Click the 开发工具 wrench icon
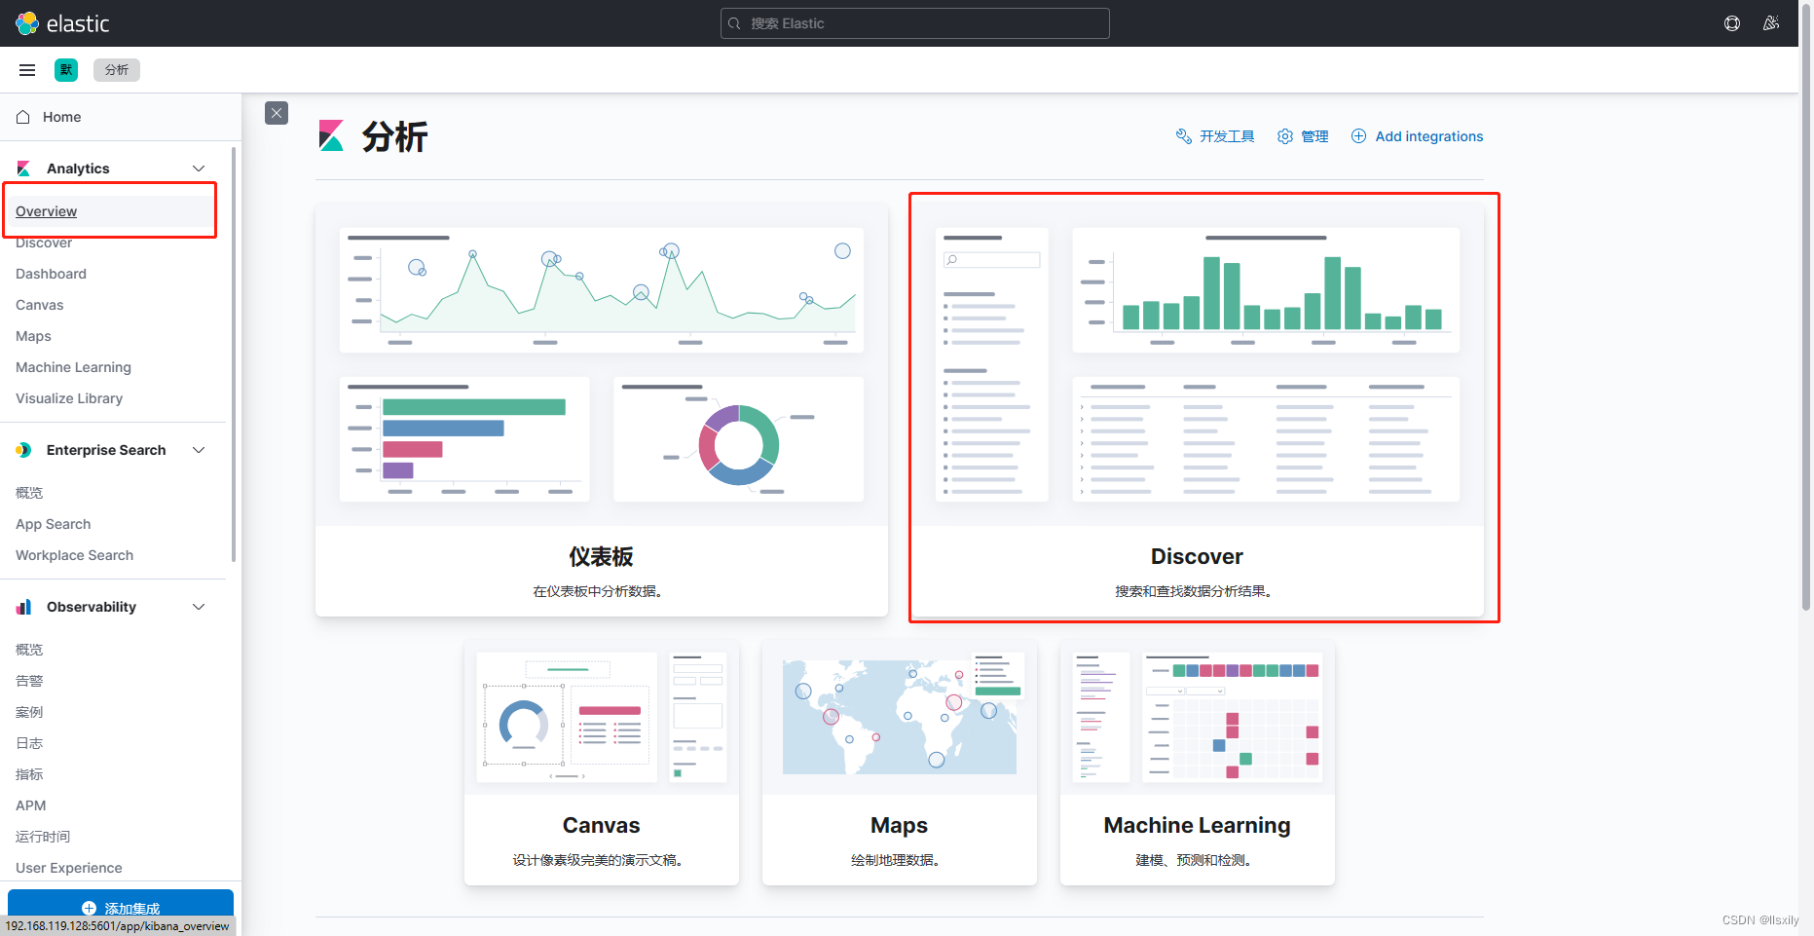 [x=1184, y=136]
